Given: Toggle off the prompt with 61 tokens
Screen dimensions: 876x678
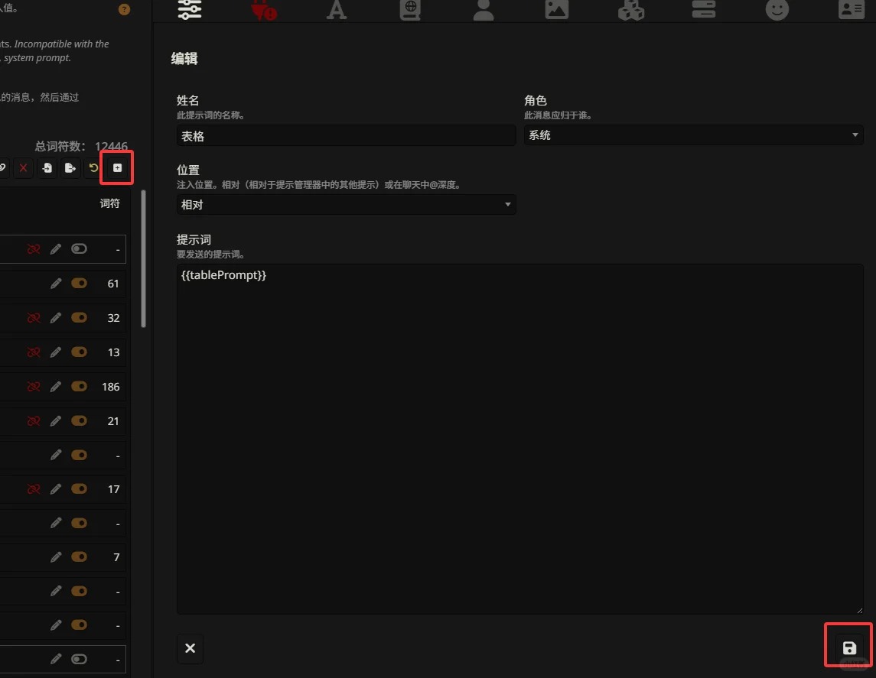Looking at the screenshot, I should point(79,284).
